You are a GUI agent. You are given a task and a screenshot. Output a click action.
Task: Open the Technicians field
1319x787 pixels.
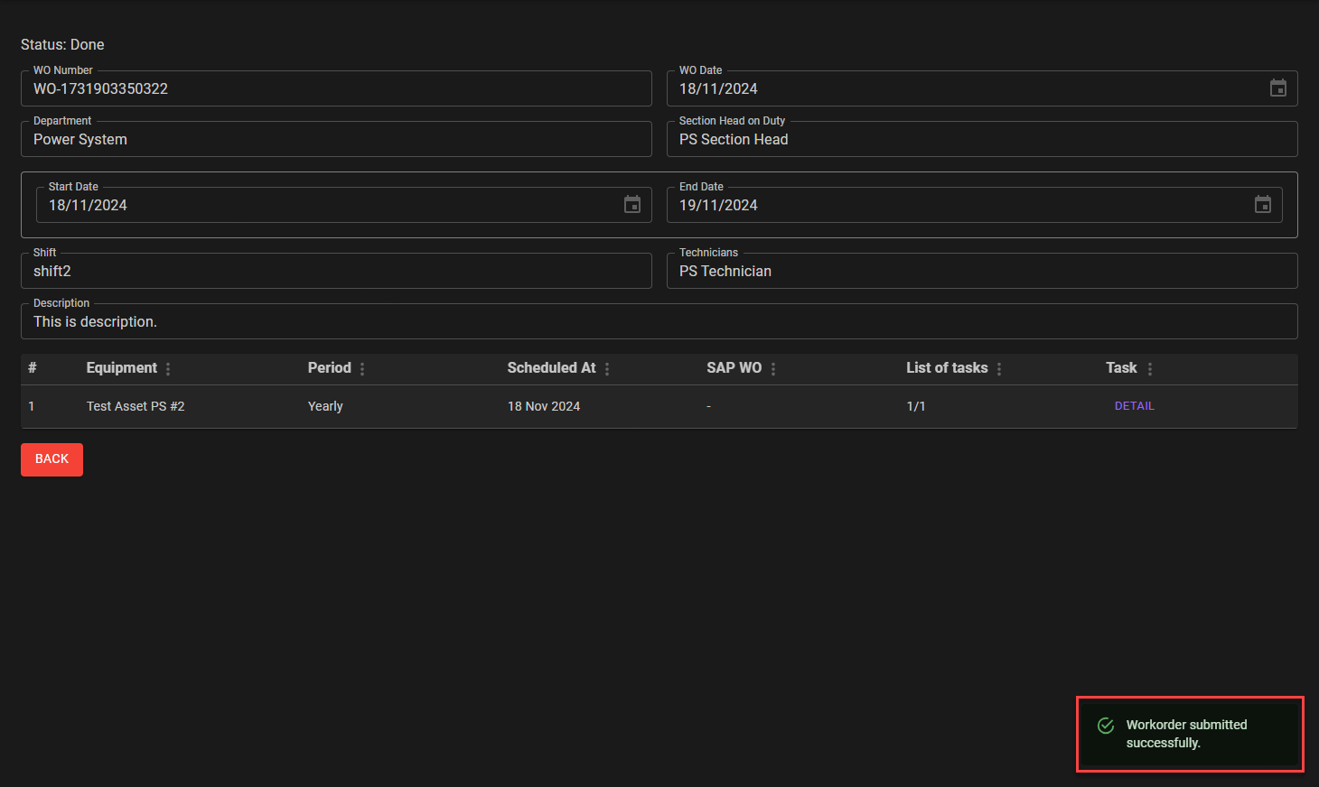(981, 272)
